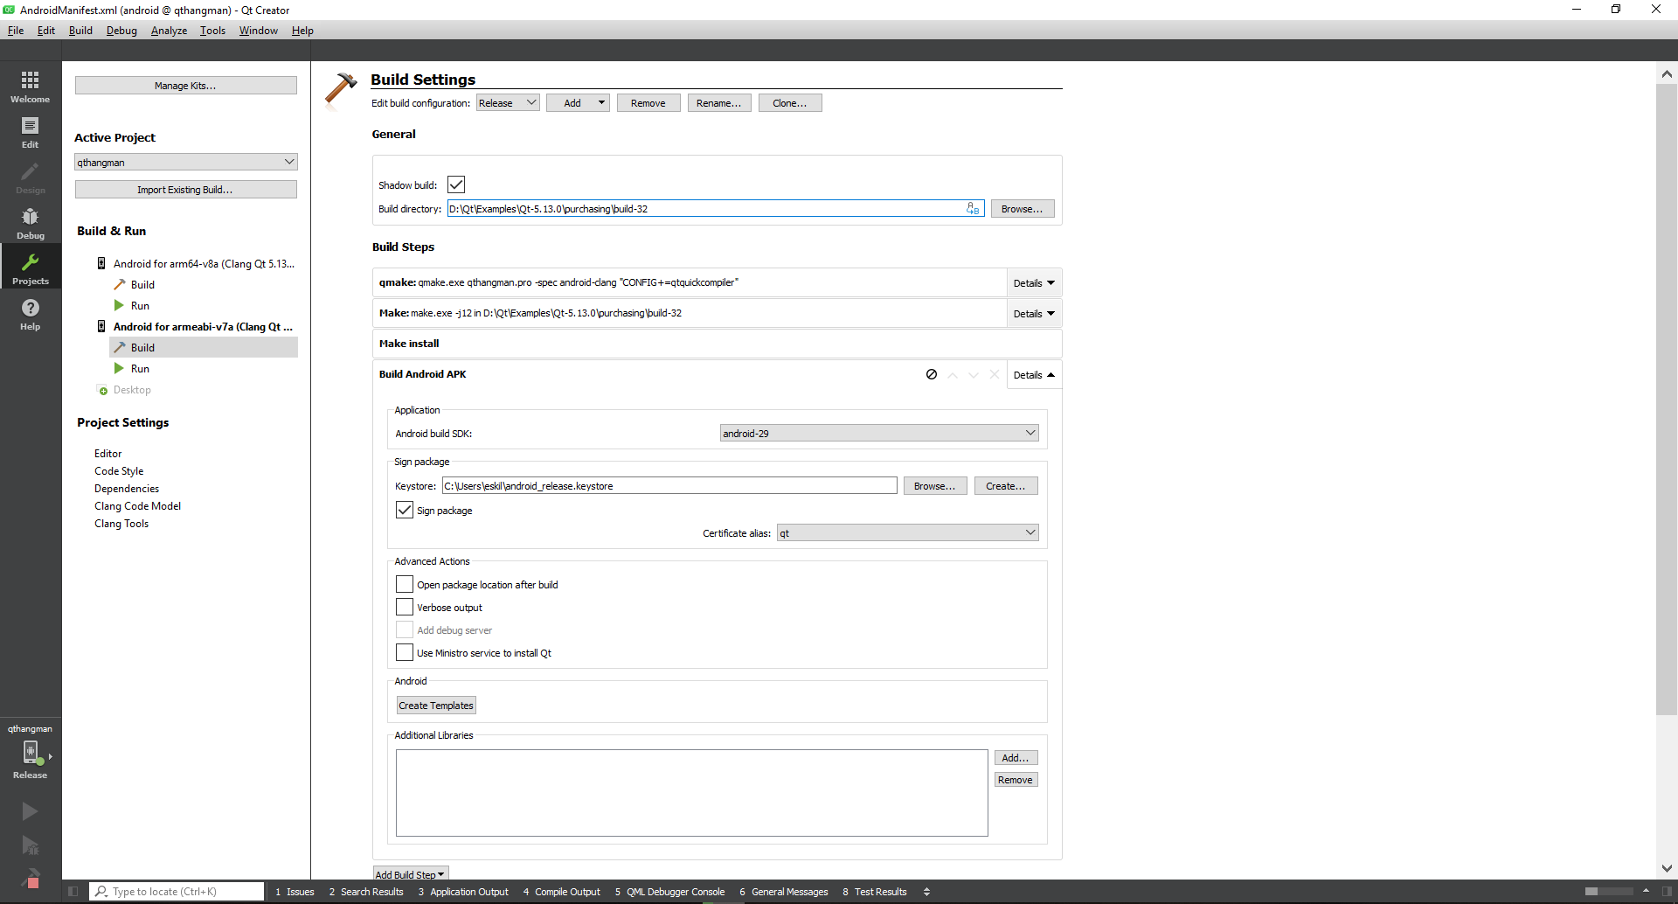This screenshot has height=904, width=1678.
Task: Click the Build project hammer icon
Action: click(30, 878)
